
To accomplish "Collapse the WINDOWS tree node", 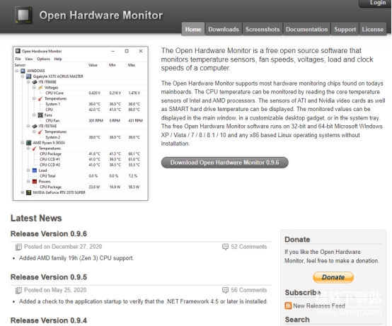I will point(17,71).
